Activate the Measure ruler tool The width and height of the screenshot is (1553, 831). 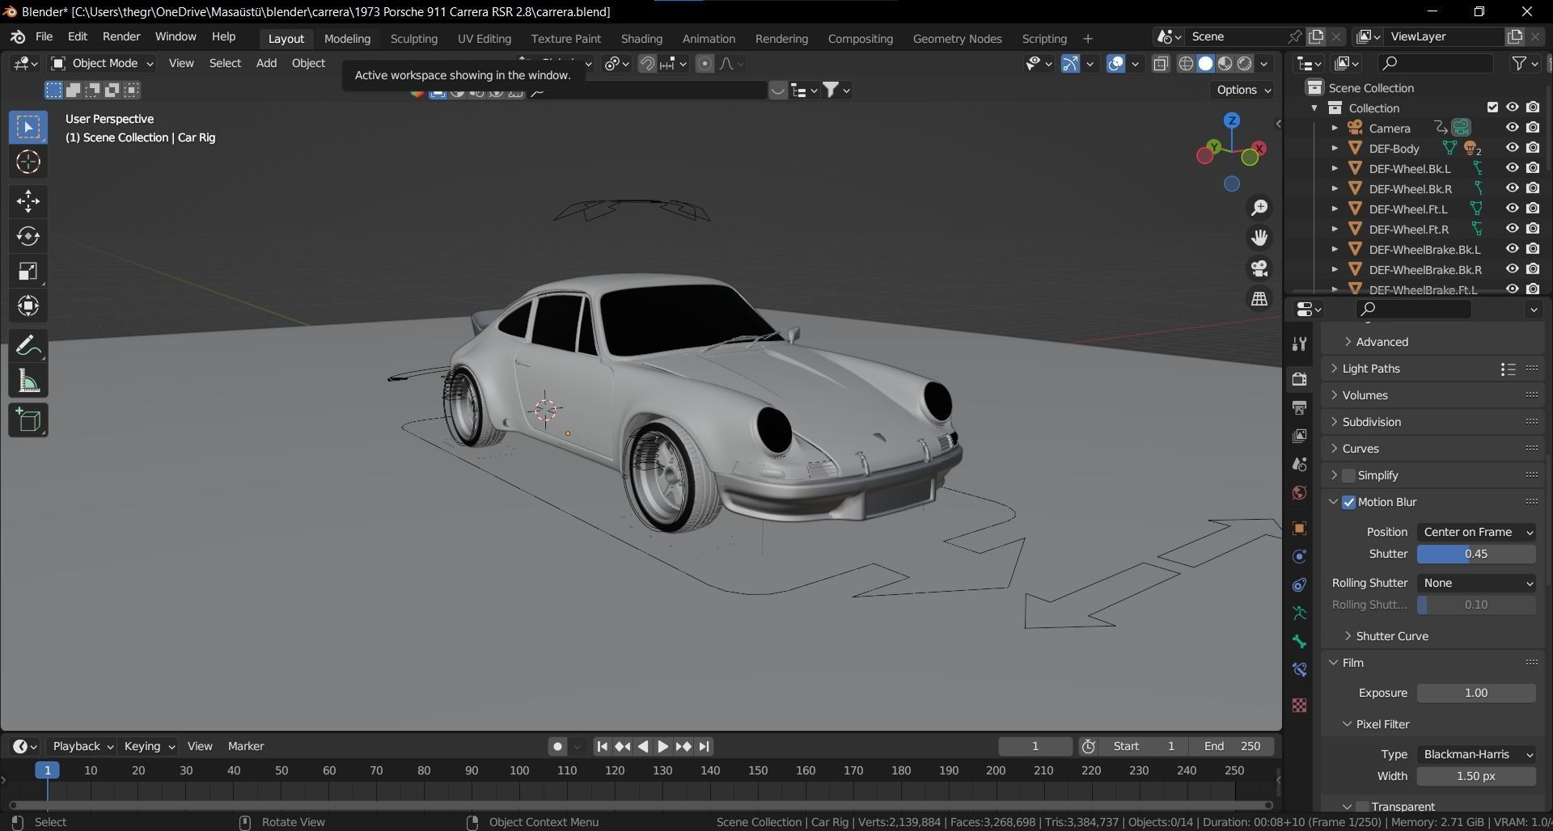28,382
